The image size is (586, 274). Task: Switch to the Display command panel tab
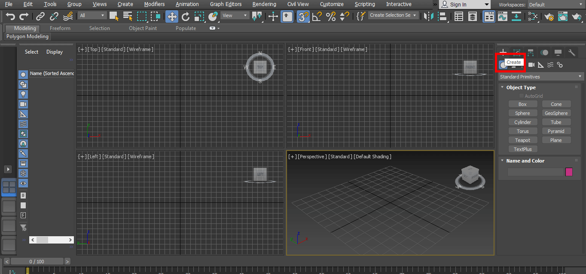pyautogui.click(x=558, y=52)
